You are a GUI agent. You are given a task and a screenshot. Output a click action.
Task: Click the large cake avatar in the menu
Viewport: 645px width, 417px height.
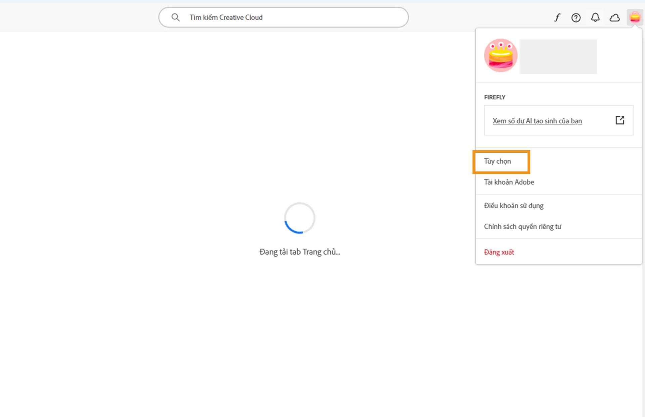pos(501,55)
